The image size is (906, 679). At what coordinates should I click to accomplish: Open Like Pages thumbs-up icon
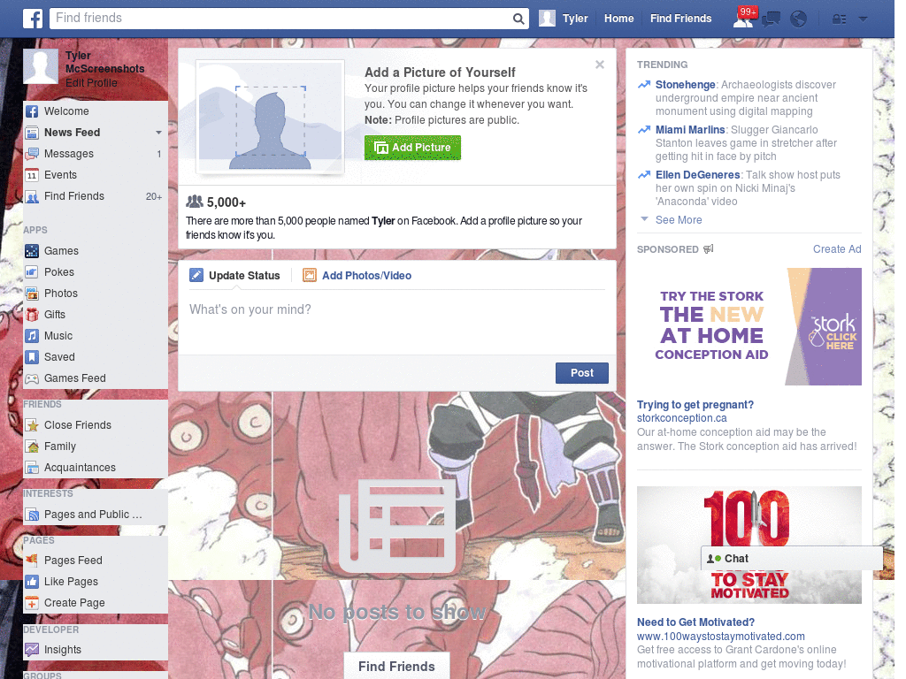tap(32, 582)
